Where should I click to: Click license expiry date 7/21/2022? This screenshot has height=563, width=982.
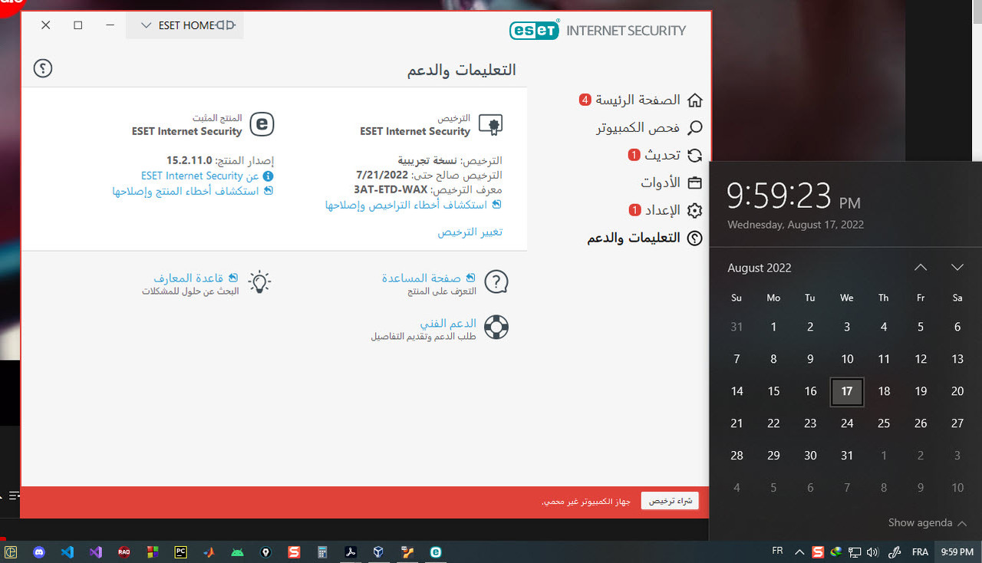pos(382,175)
